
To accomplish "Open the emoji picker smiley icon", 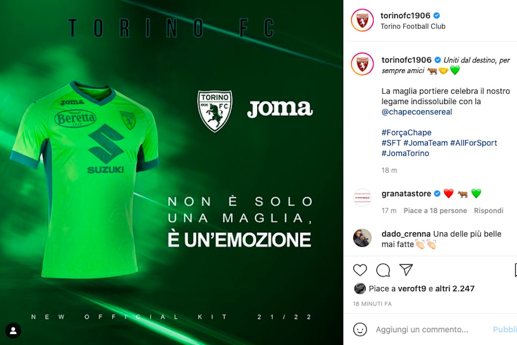I will (360, 329).
